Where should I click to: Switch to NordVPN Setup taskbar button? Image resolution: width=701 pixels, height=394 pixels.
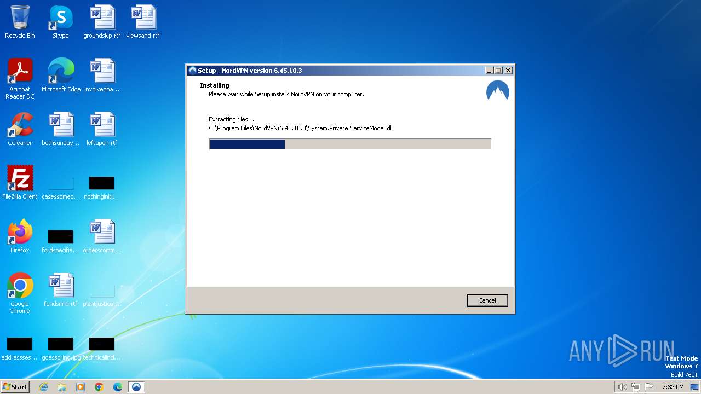click(x=136, y=387)
